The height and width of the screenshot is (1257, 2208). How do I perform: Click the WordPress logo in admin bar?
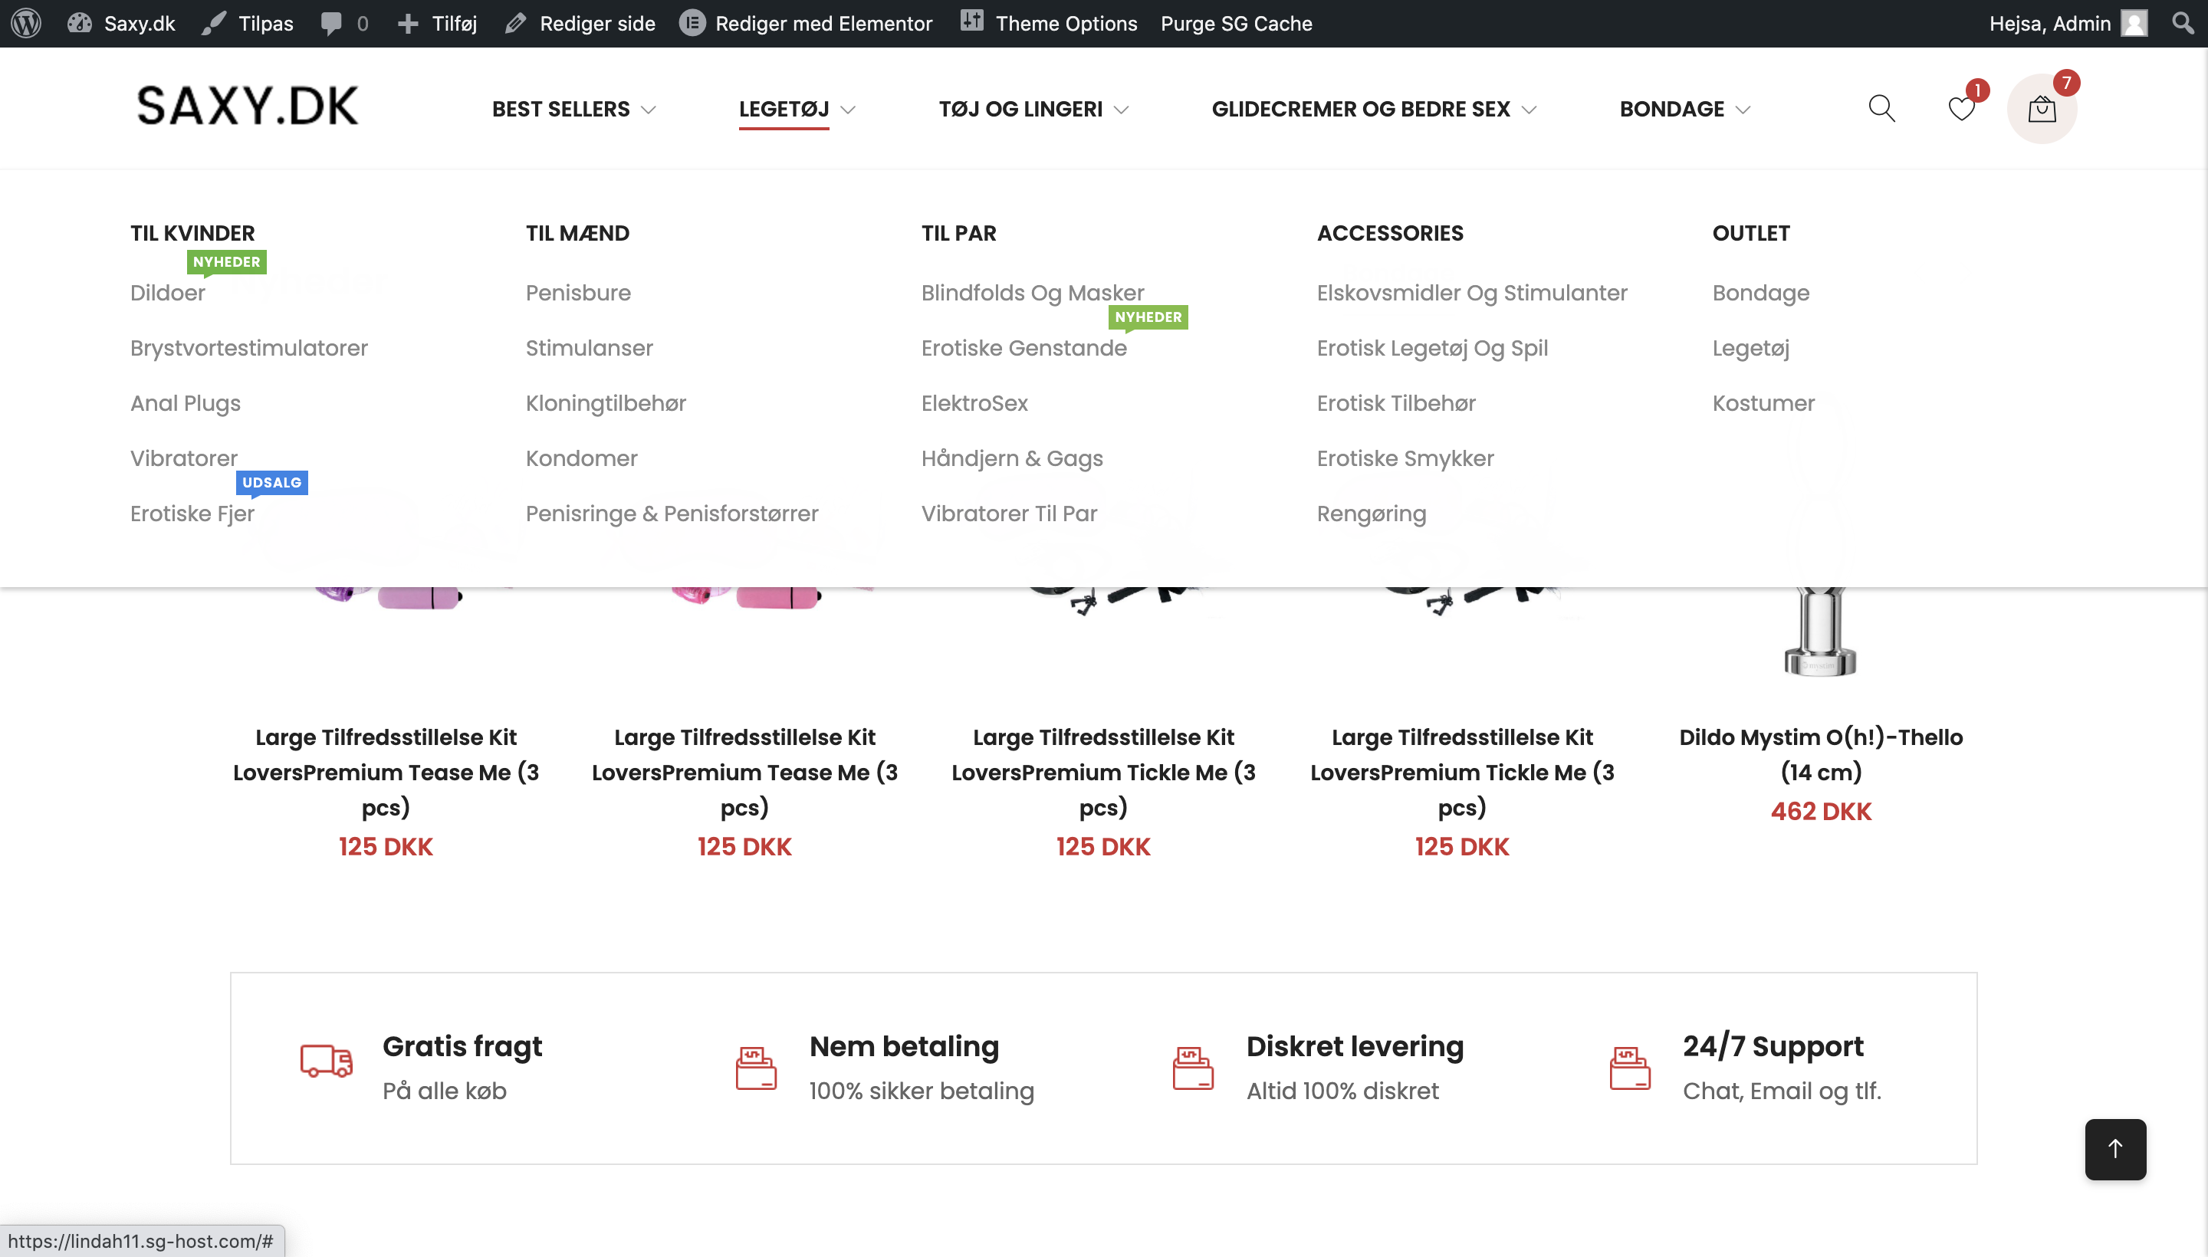coord(26,23)
